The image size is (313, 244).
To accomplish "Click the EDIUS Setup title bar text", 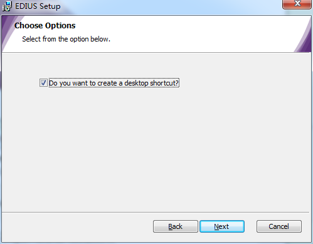I will pos(38,6).
